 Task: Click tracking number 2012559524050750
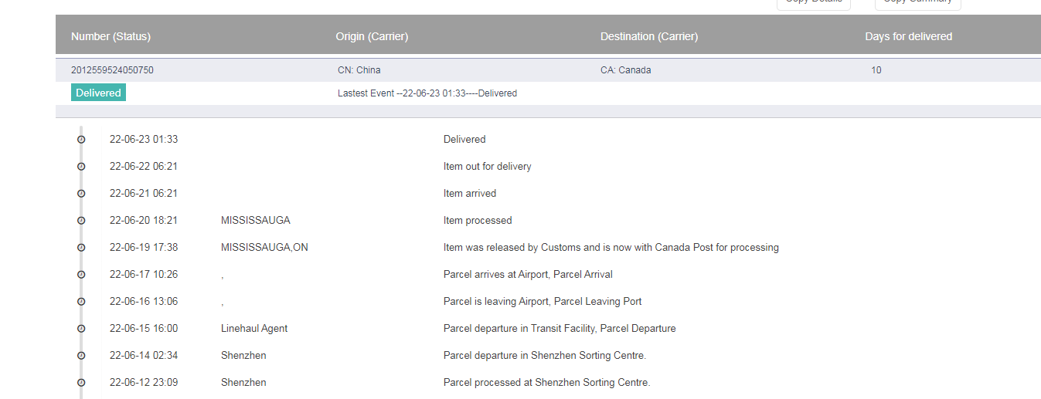point(112,70)
